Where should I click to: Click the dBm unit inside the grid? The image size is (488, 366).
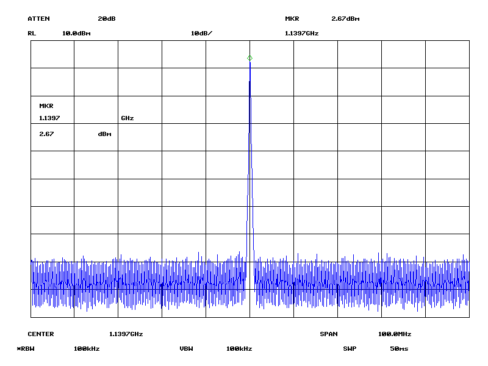point(104,134)
